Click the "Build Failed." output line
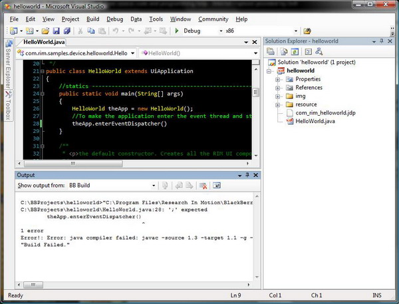Screen dimensions: 399x304 [45, 245]
